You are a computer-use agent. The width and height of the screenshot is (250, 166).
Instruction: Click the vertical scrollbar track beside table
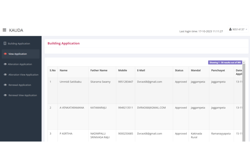point(244,102)
